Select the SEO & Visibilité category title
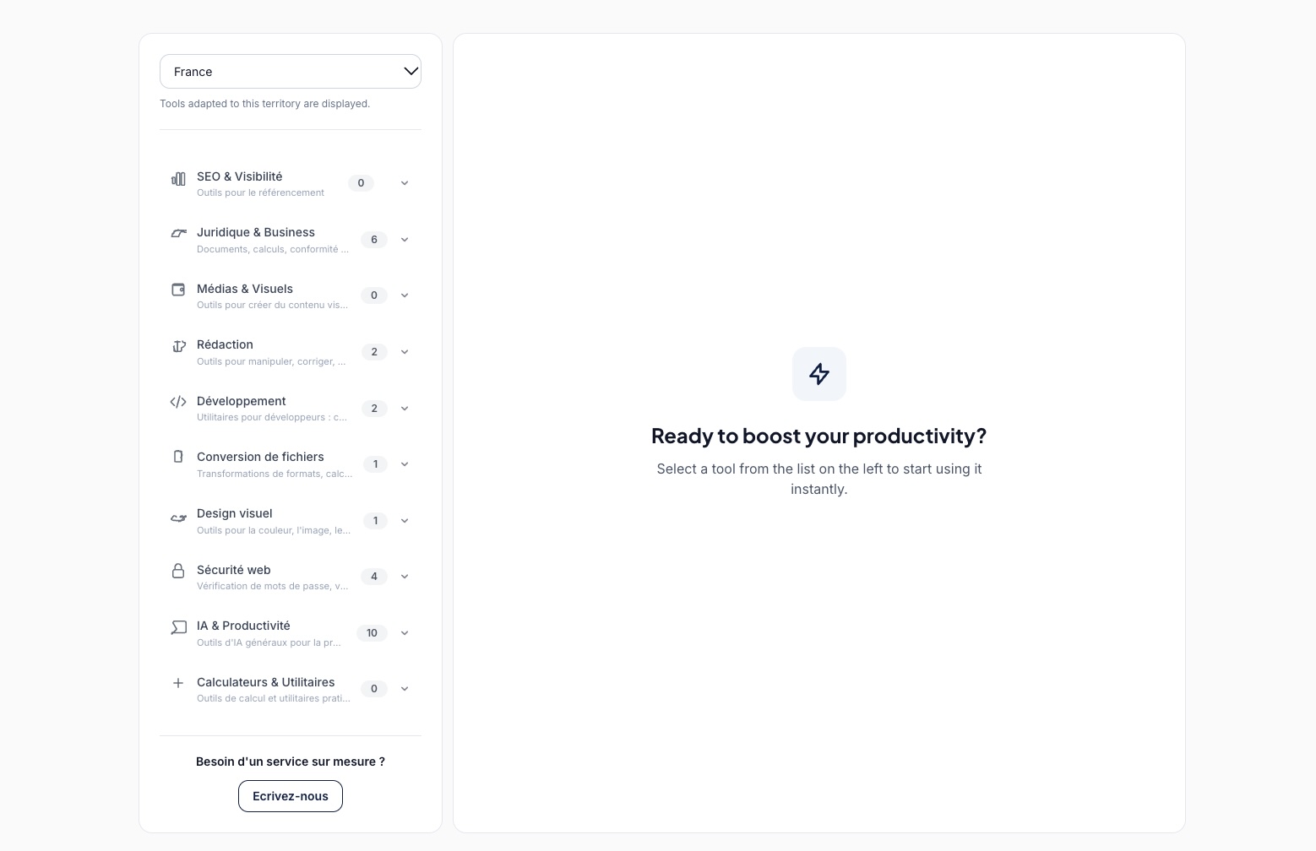This screenshot has width=1316, height=851. [240, 176]
